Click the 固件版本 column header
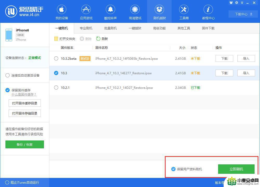260x187 pixels. 67,48
